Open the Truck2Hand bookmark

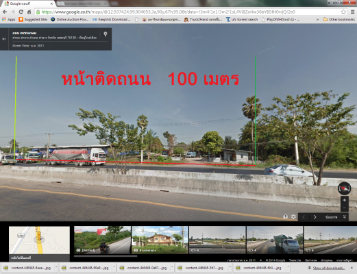203,19
